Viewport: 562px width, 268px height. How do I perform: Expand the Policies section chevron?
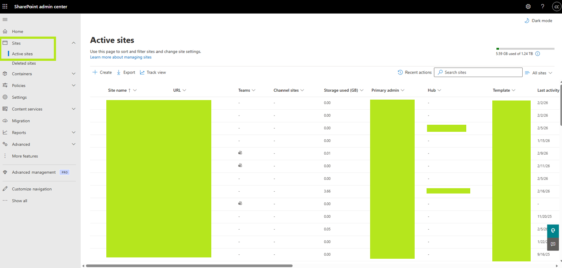tap(74, 86)
